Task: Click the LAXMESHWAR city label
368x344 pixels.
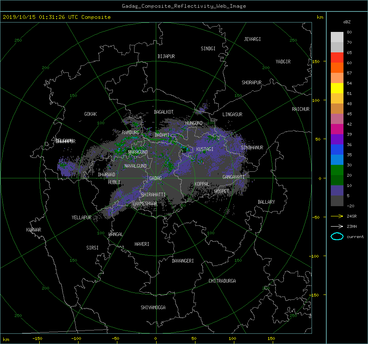Action: [145, 204]
